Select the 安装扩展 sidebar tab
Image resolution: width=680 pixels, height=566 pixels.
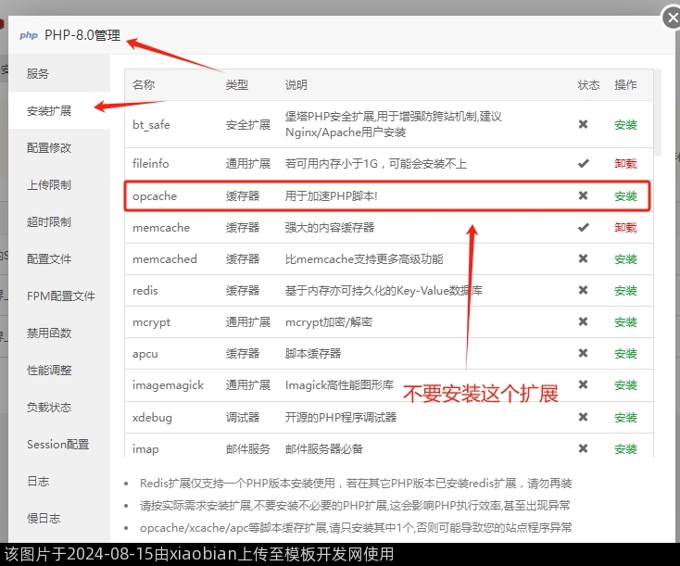[x=49, y=110]
